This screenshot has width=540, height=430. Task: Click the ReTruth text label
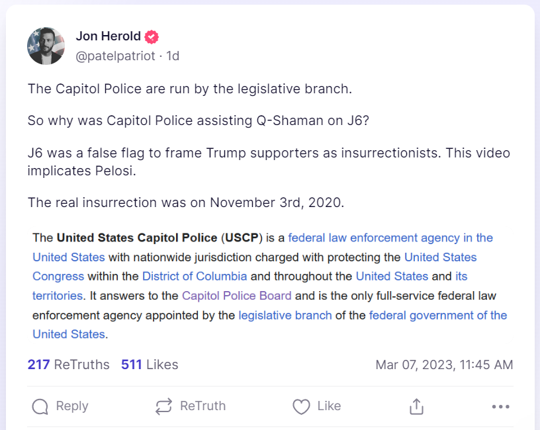pyautogui.click(x=202, y=406)
